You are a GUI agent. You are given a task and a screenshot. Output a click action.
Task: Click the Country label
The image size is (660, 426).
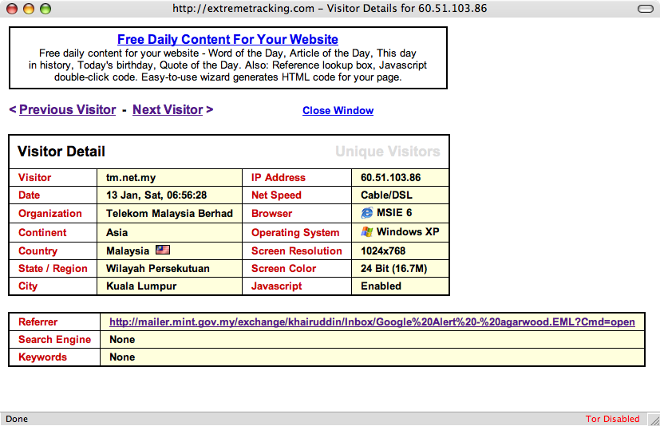tap(38, 250)
